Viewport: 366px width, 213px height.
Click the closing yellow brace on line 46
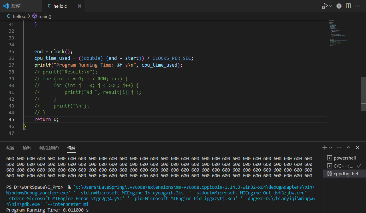(25, 126)
